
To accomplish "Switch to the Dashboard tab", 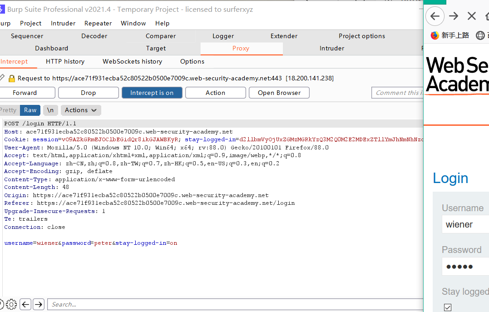I will point(51,48).
